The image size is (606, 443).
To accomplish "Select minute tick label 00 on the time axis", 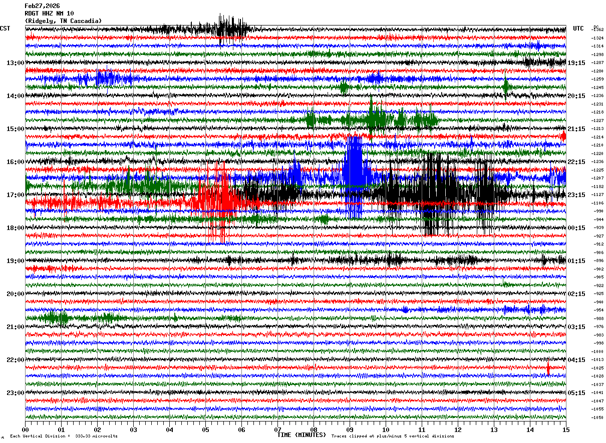I will [x=25, y=429].
